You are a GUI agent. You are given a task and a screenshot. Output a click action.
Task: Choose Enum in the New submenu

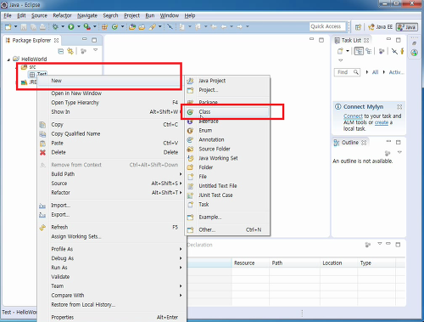click(x=227, y=131)
